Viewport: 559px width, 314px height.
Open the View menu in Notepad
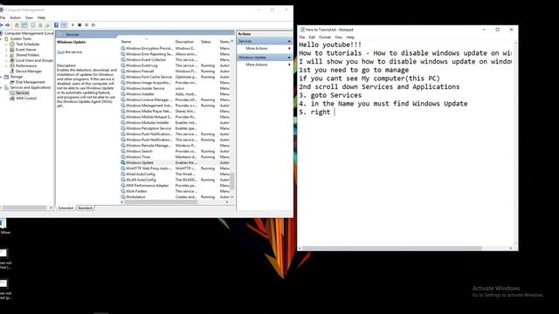(x=338, y=37)
